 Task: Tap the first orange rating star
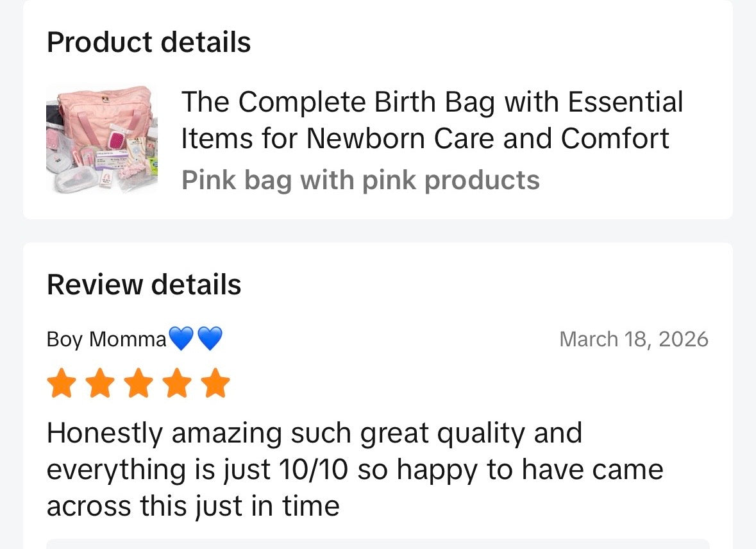(61, 383)
